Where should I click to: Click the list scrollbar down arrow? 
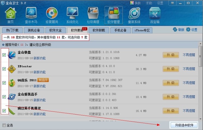200,119
